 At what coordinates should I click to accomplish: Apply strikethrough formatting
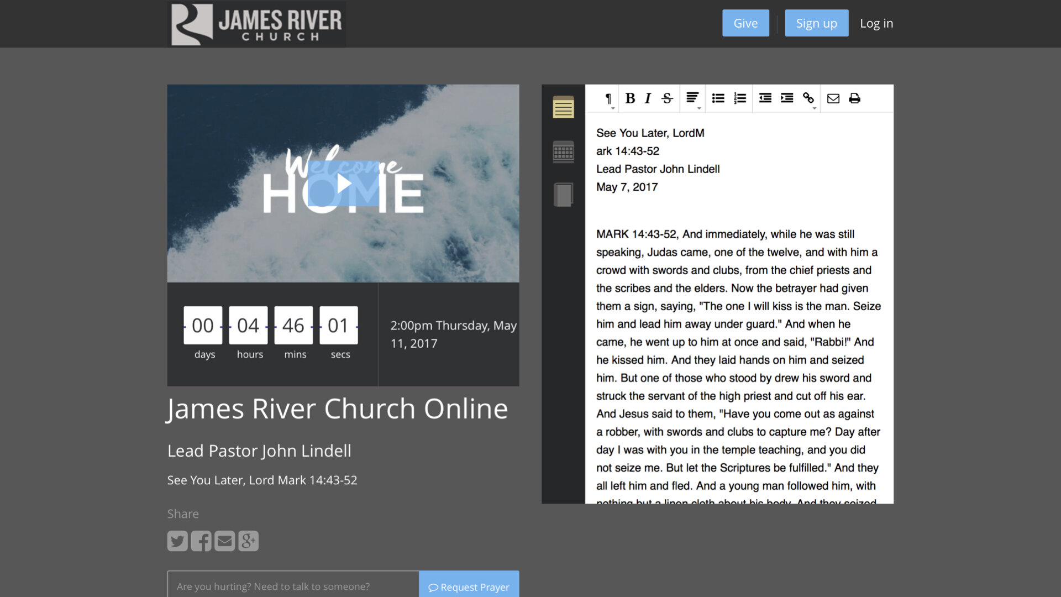tap(667, 98)
